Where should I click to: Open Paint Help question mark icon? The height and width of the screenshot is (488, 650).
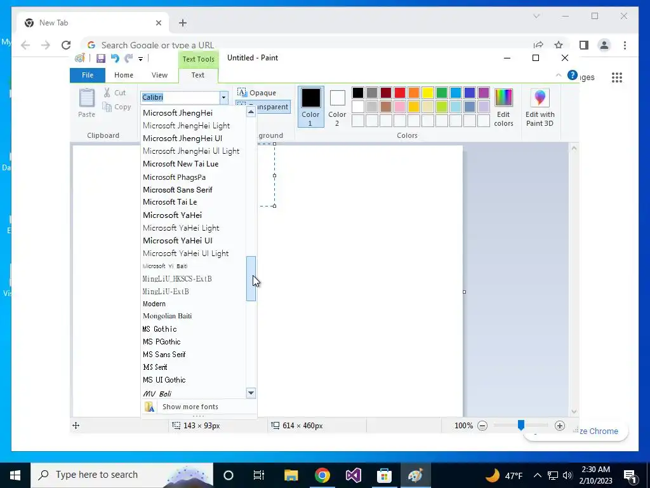point(573,75)
